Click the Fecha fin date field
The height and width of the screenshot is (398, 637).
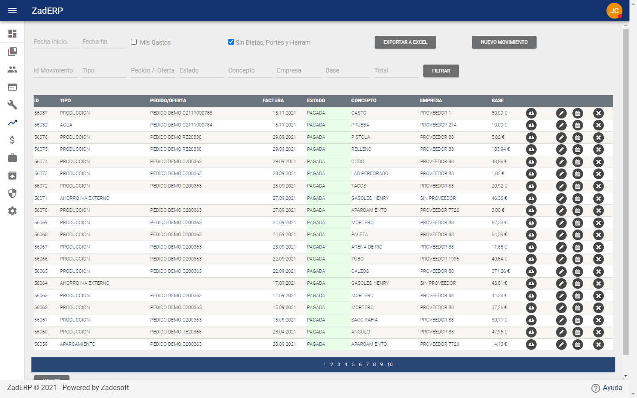pos(104,42)
